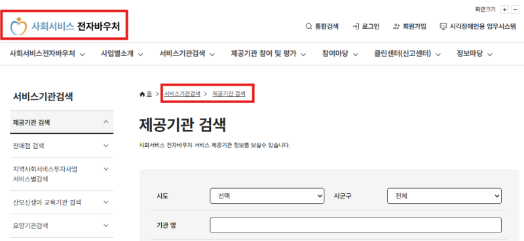This screenshot has width=524, height=241.
Task: Expand chevron next to 사업별소개
Action: [140, 54]
